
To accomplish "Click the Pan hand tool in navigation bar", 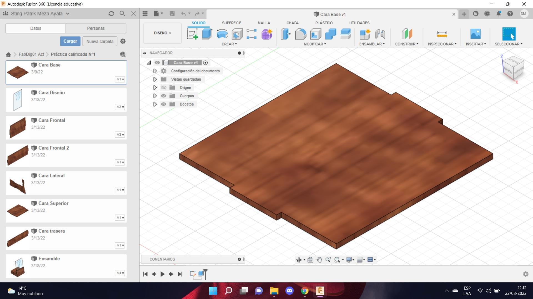I will coord(319,259).
